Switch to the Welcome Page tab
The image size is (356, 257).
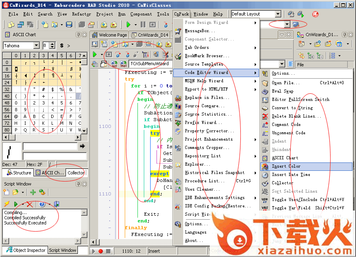pyautogui.click(x=109, y=35)
